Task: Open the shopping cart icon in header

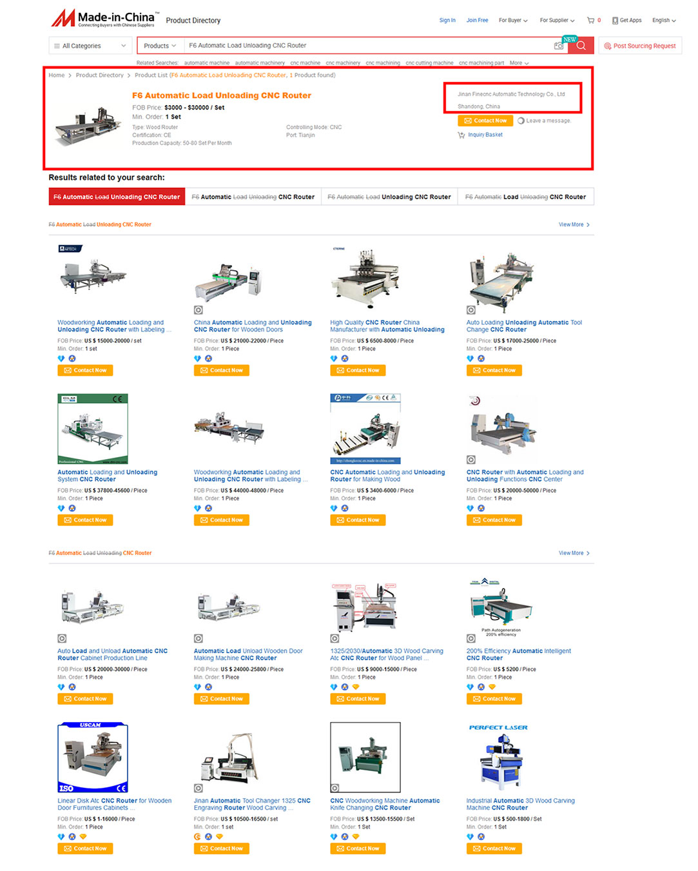Action: (x=590, y=21)
